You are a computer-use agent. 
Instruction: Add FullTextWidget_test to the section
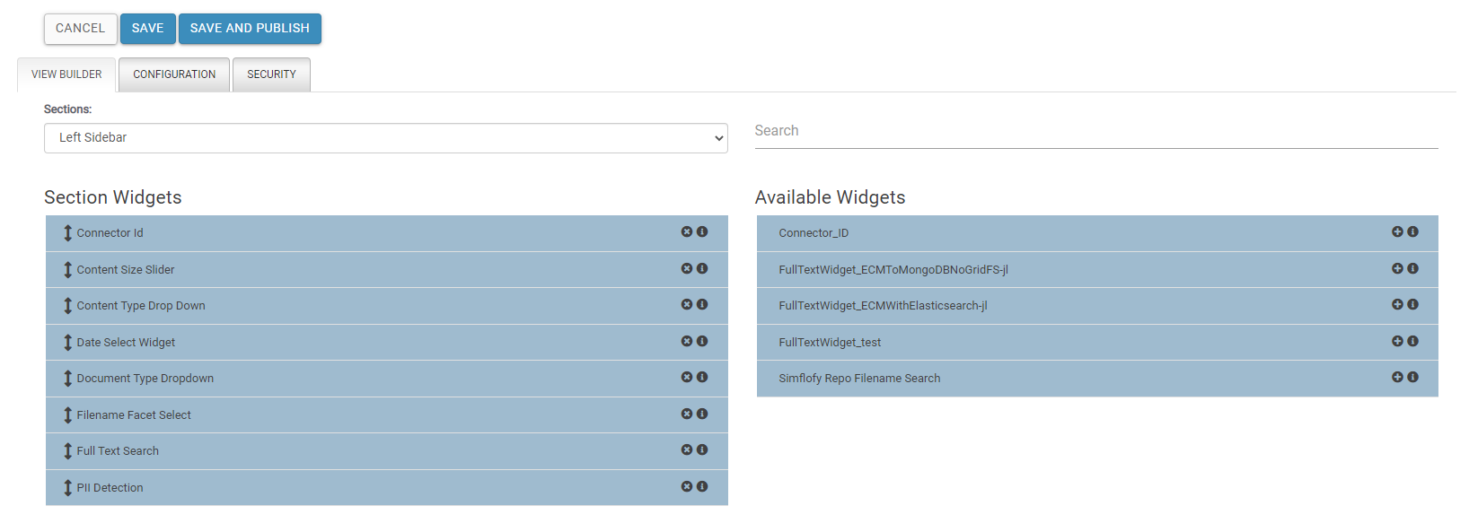(x=1397, y=341)
